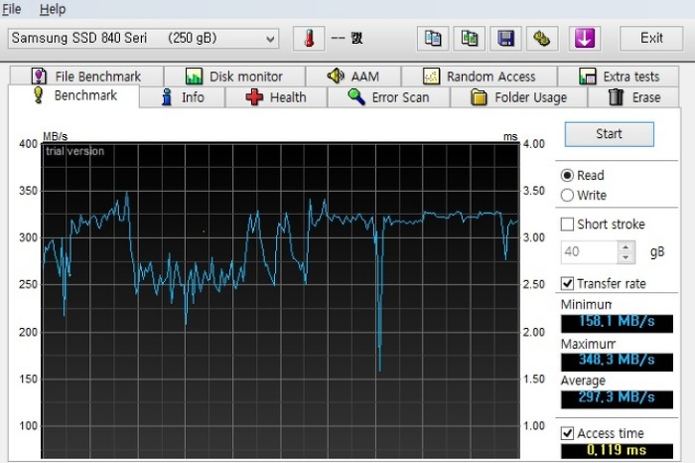Click the Folder Usage folder icon
The image size is (695, 463).
click(x=479, y=97)
